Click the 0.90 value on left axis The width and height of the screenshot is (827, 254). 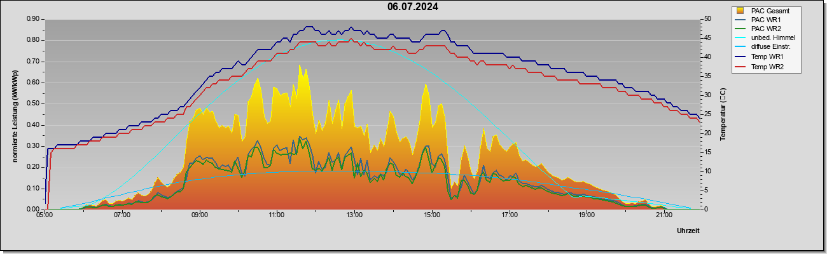[34, 19]
